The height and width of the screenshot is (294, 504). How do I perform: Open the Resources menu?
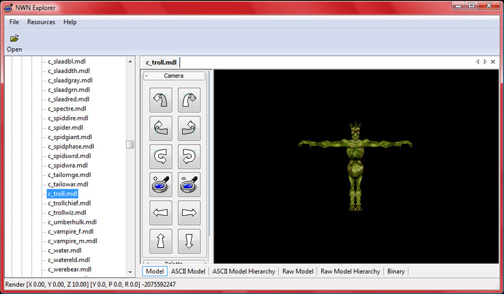(x=41, y=22)
